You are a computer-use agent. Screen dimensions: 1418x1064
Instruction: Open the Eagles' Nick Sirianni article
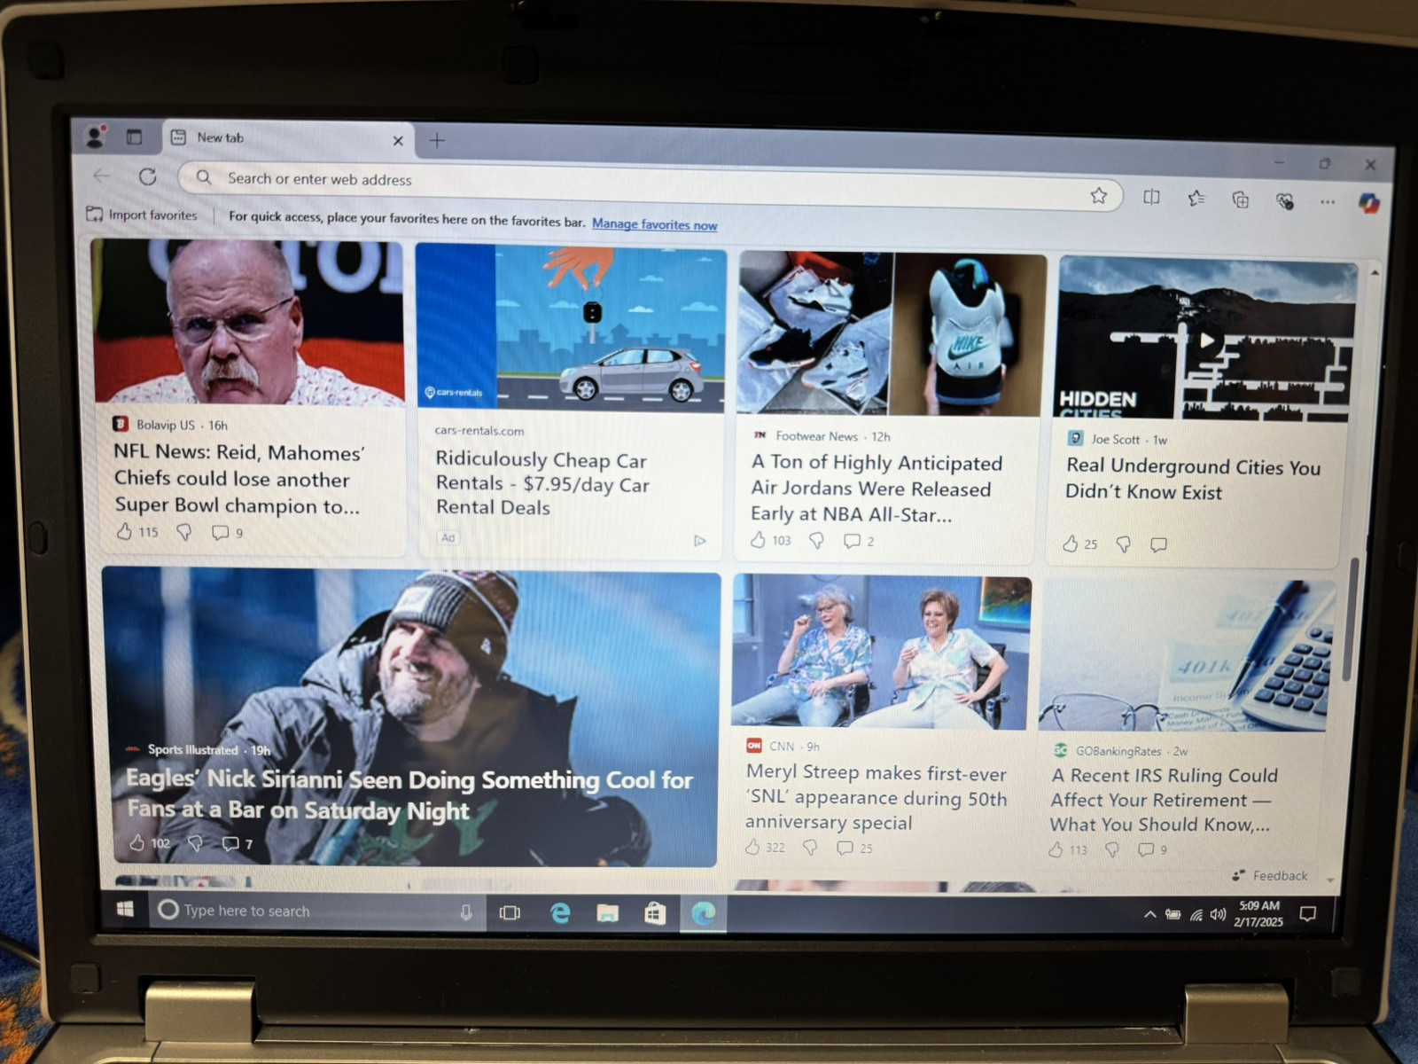tap(409, 794)
